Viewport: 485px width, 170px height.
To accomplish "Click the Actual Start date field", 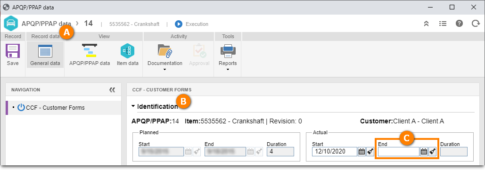I will [x=334, y=152].
